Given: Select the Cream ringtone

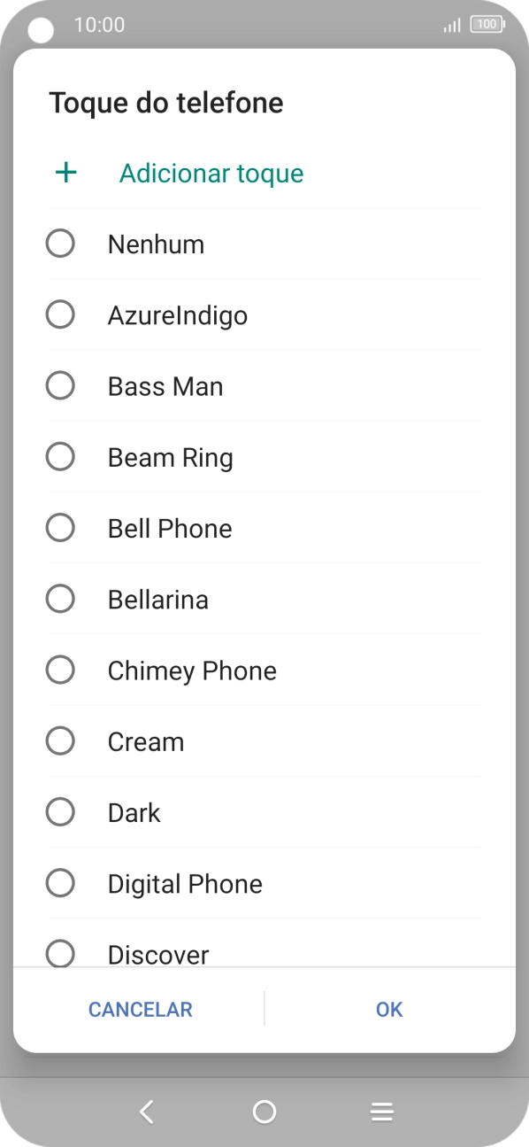Looking at the screenshot, I should tap(60, 740).
